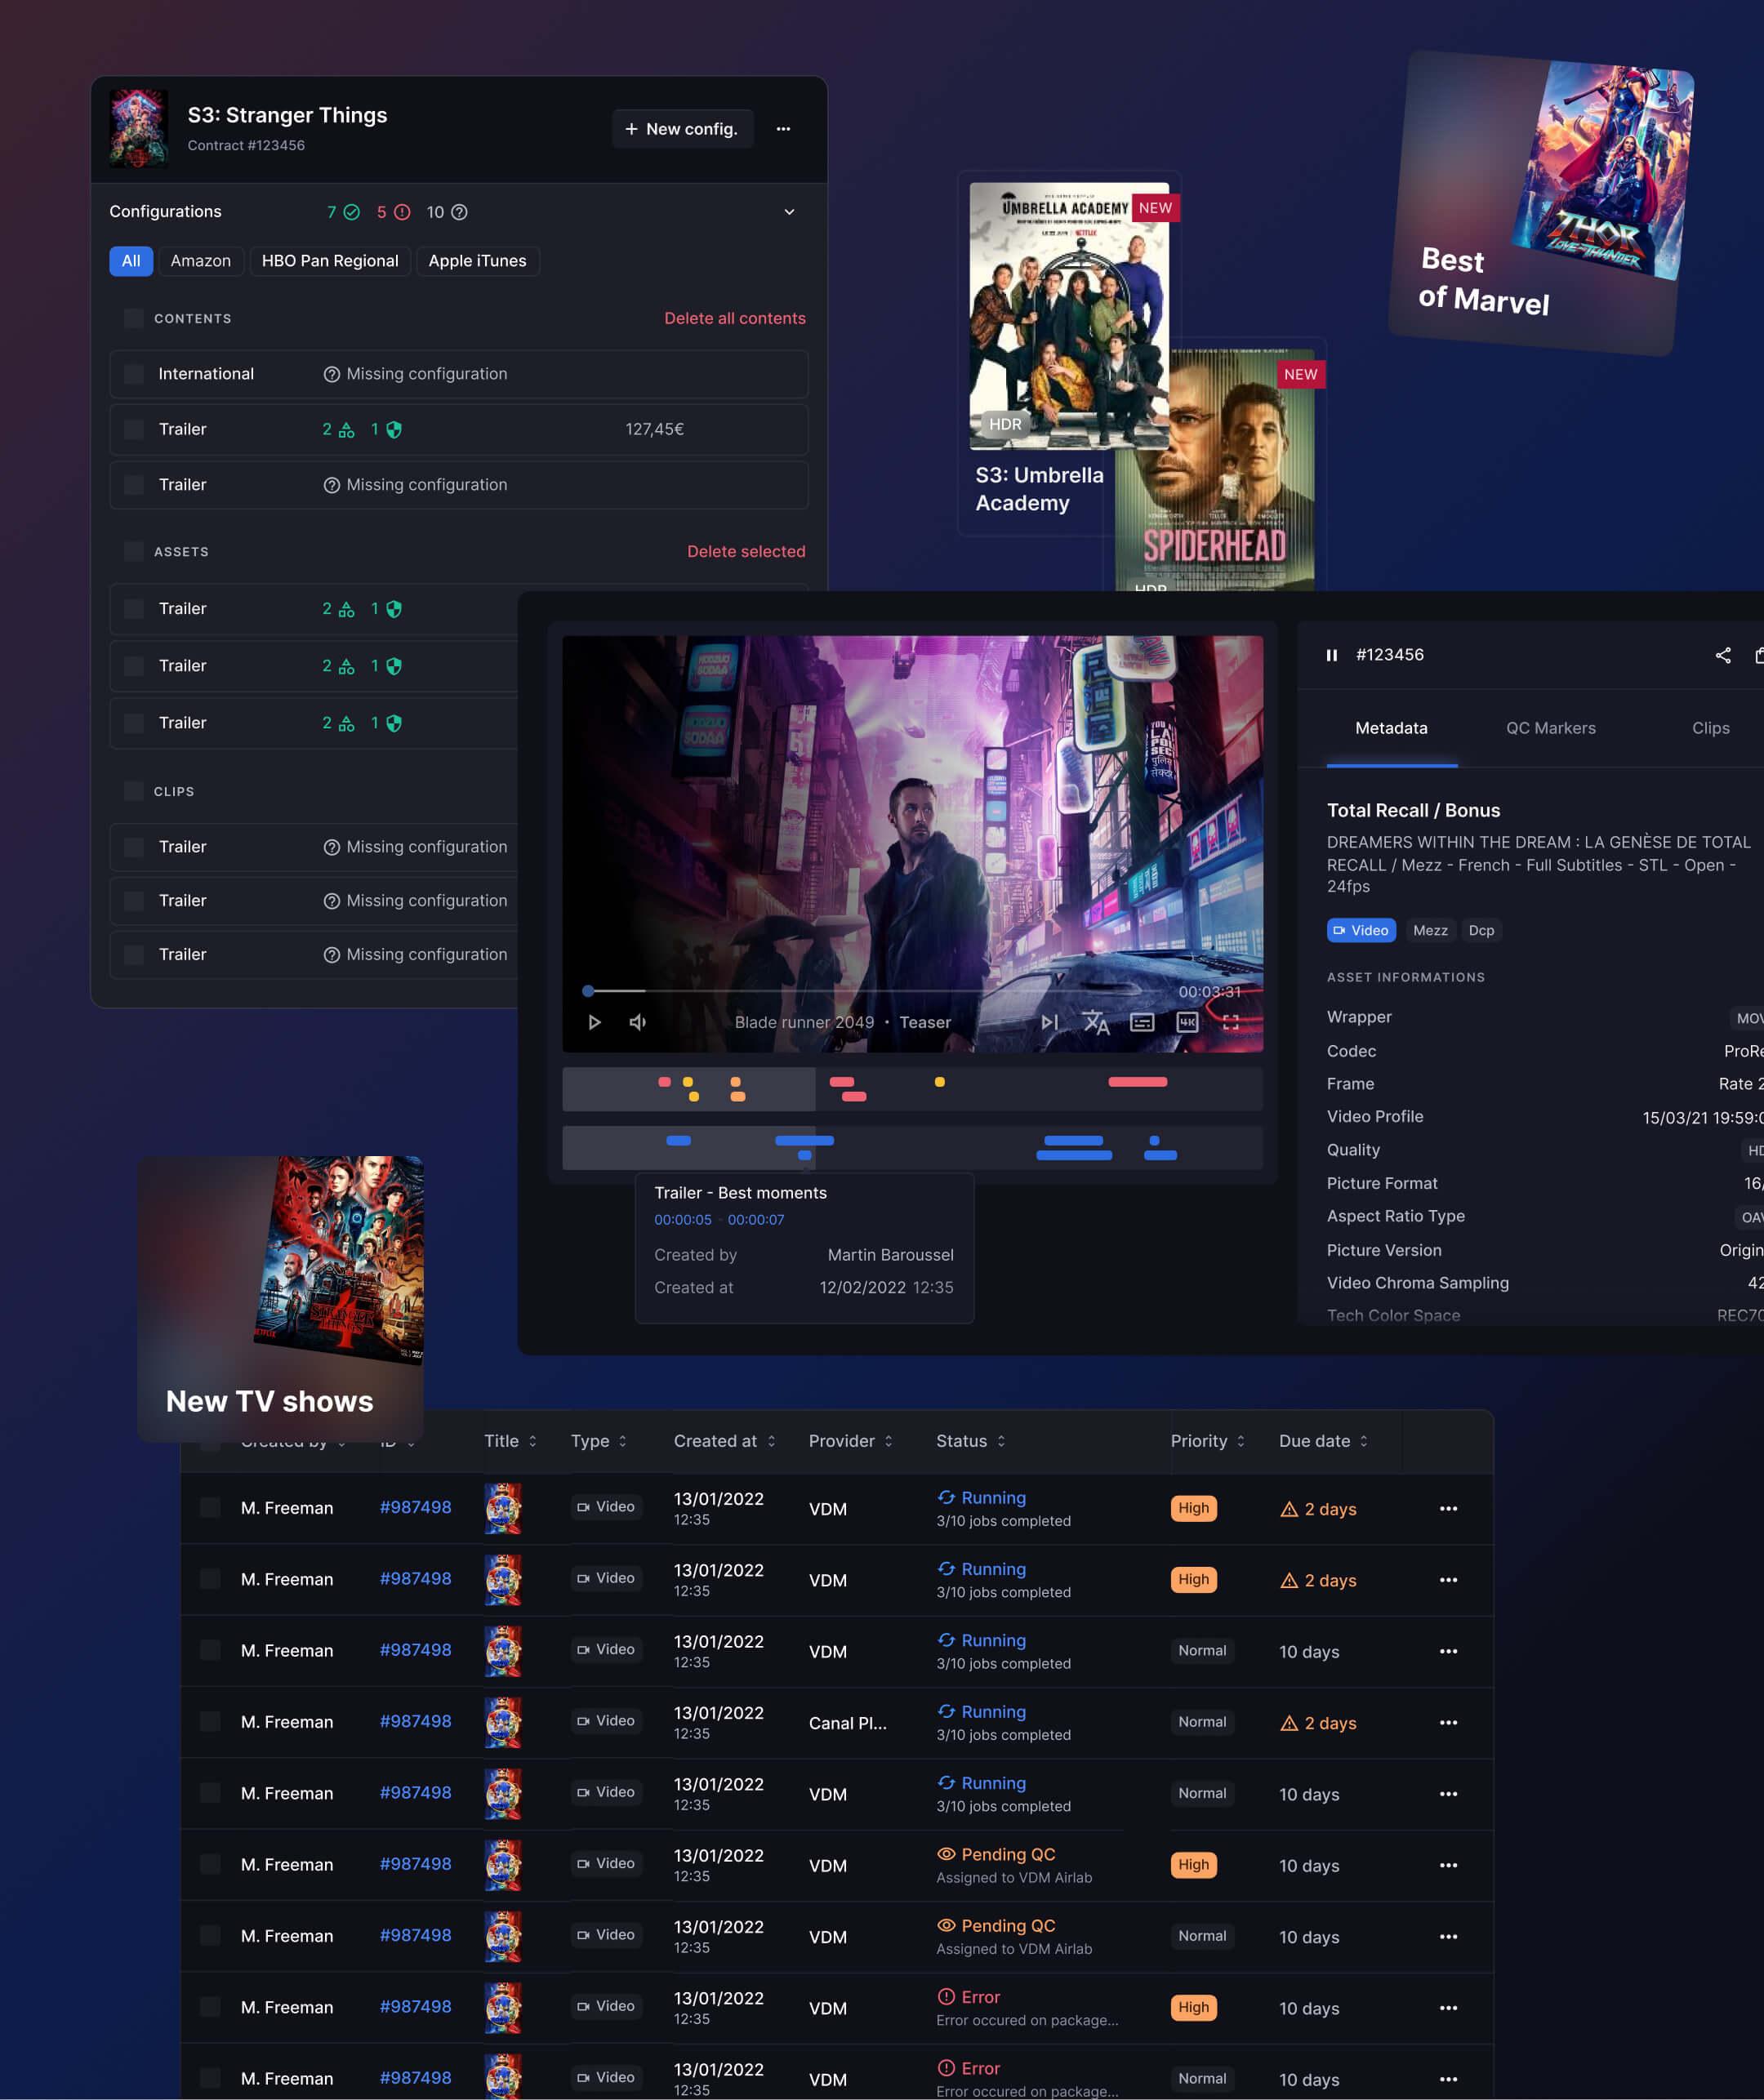The image size is (1764, 2100).
Task: Toggle the CLIPS select-all checkbox
Action: [133, 791]
